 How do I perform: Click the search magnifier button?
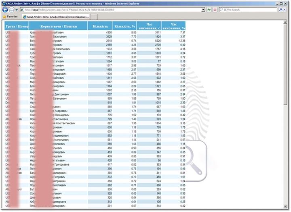[280, 9]
